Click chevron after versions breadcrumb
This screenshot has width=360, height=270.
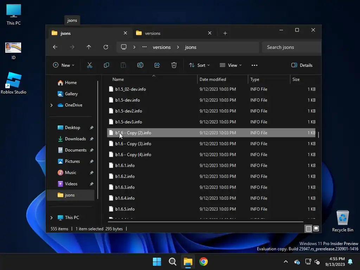[178, 47]
